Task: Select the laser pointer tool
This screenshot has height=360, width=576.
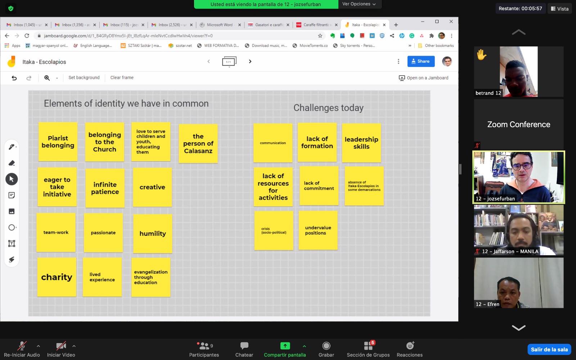Action: click(12, 260)
